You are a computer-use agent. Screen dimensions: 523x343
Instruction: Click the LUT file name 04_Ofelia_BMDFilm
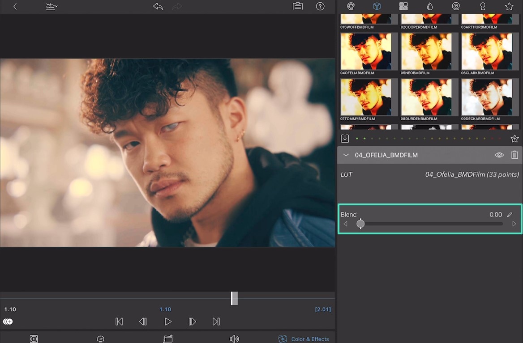(472, 174)
